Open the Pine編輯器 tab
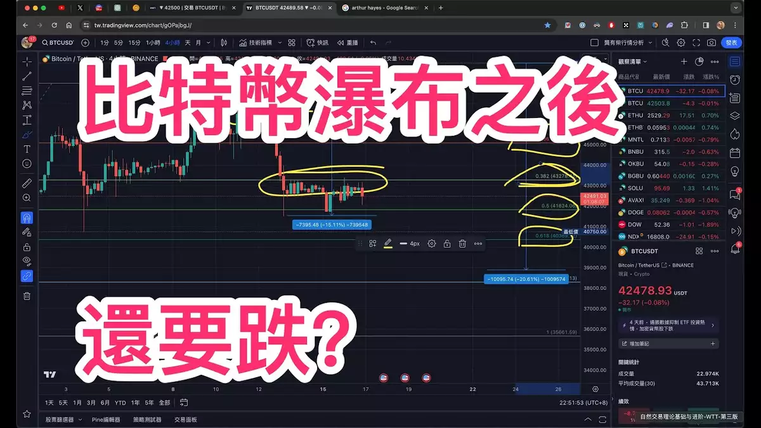Viewport: 761px width, 428px height. tap(106, 419)
